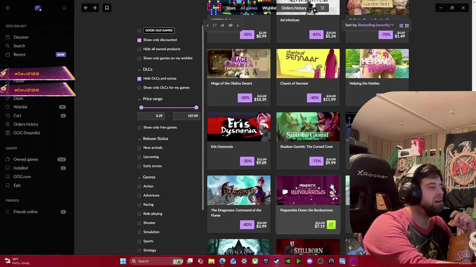Open the All games tab

click(249, 8)
